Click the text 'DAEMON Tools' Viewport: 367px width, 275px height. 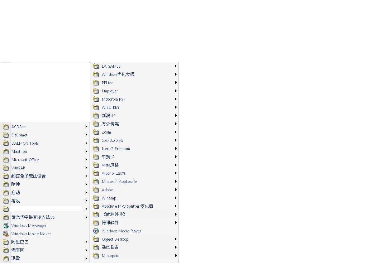25,143
